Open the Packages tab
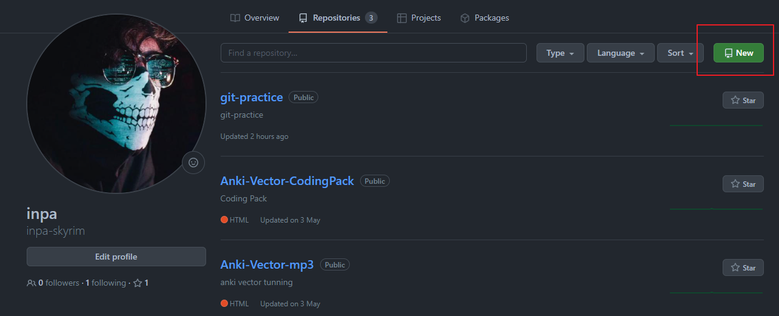 [484, 18]
